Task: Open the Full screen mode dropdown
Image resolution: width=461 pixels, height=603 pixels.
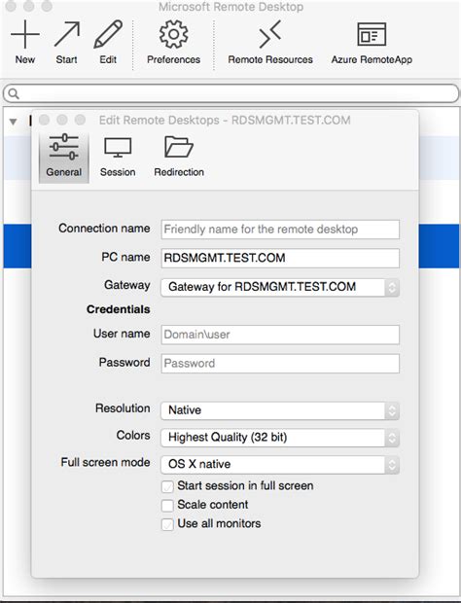Action: [280, 465]
